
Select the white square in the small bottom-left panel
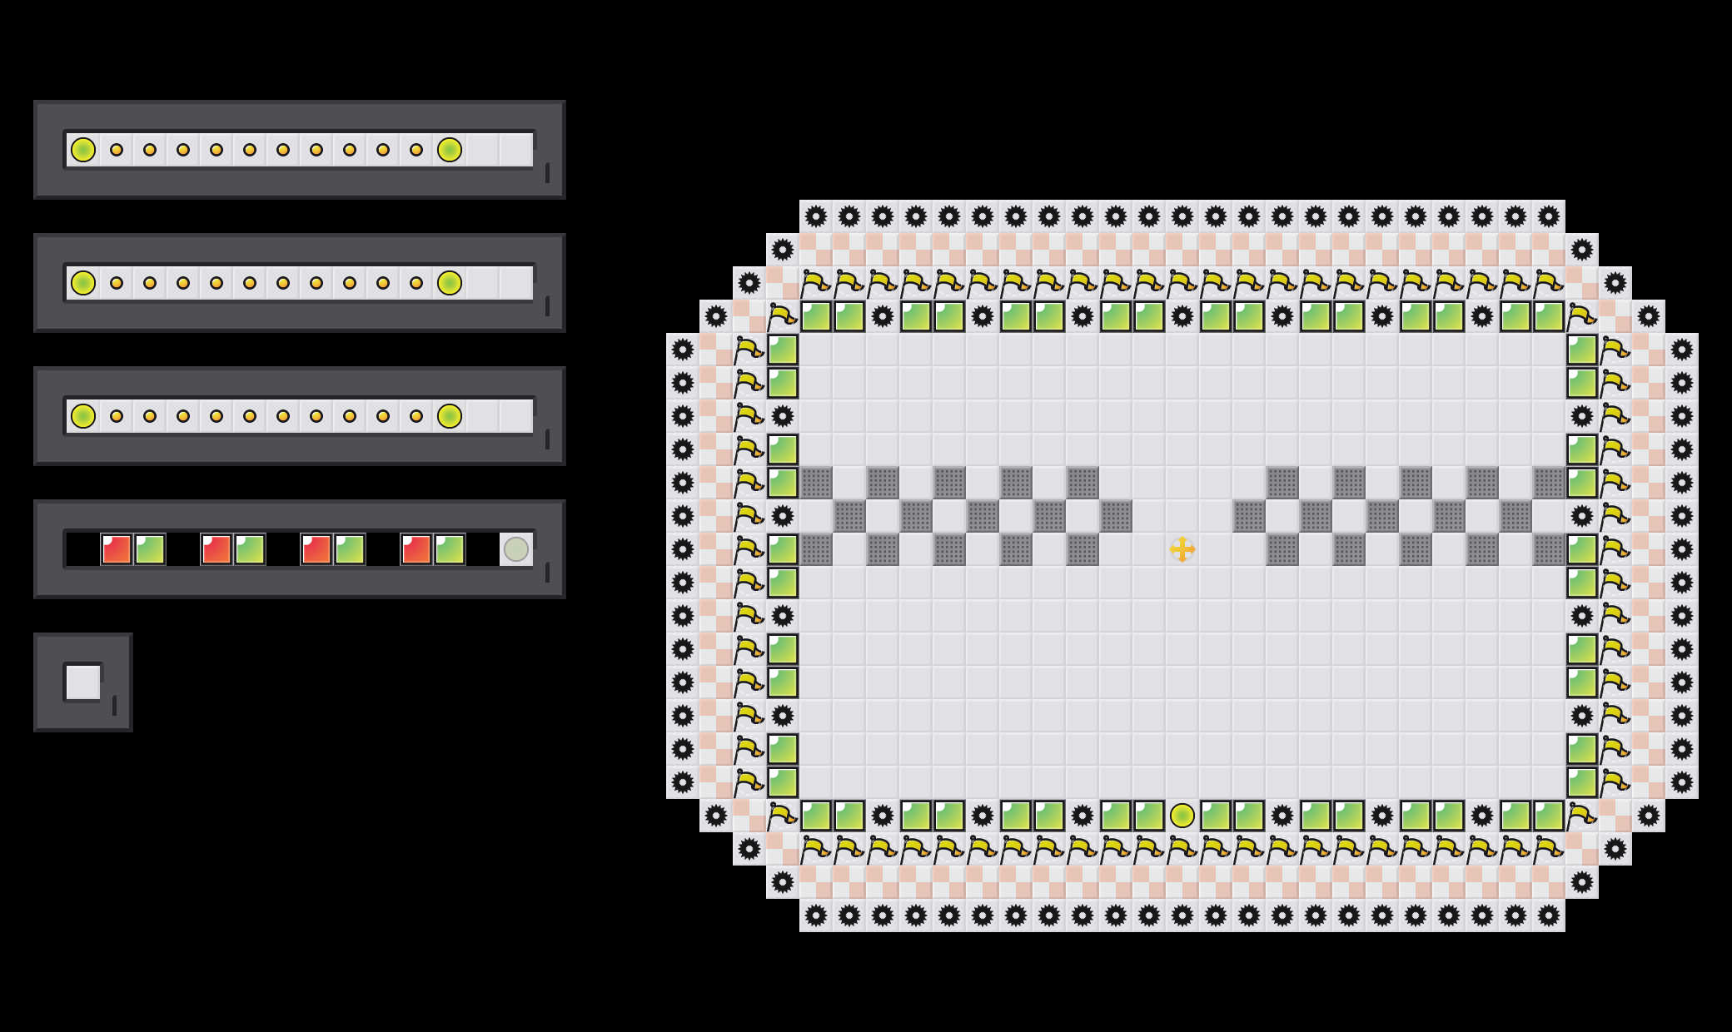[83, 682]
